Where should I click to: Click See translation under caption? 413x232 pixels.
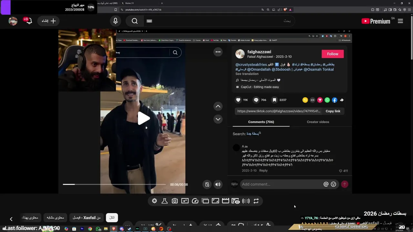click(247, 74)
